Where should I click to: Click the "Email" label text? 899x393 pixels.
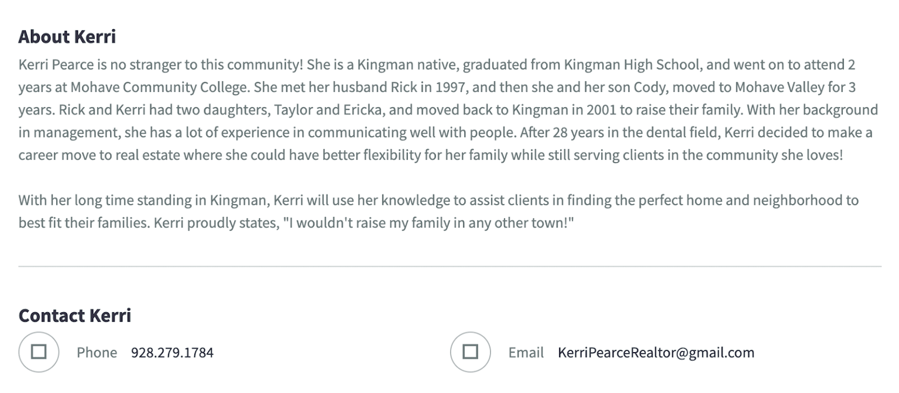click(x=526, y=353)
